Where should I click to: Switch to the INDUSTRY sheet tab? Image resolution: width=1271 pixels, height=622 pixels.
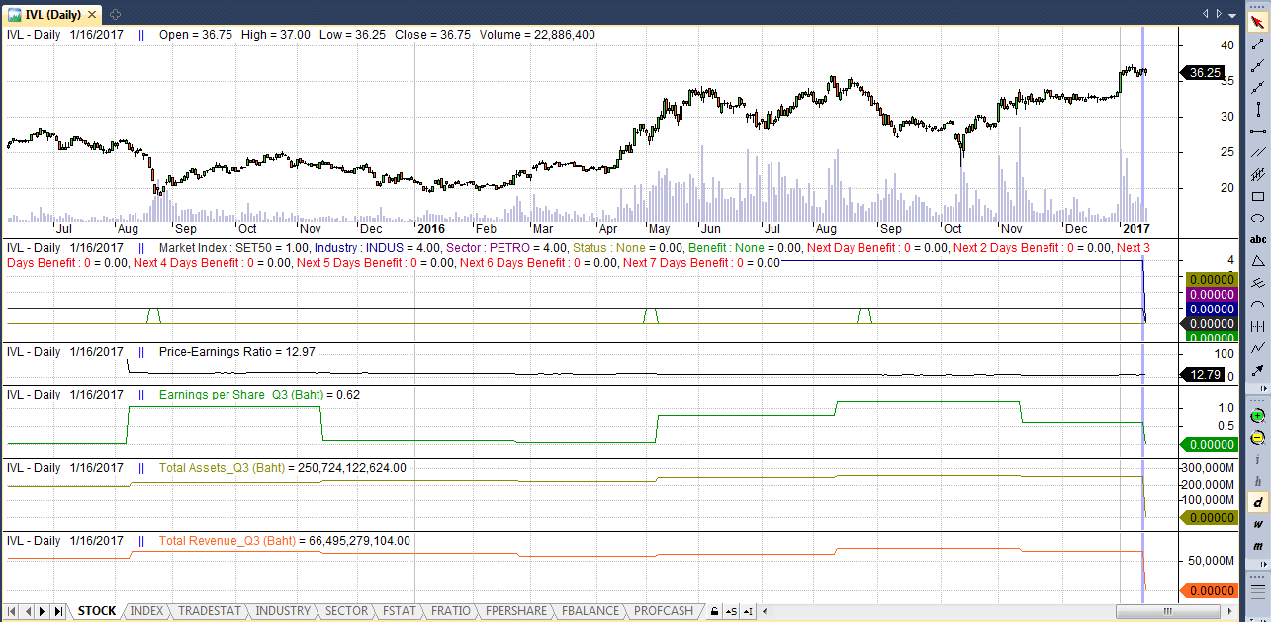[x=283, y=611]
